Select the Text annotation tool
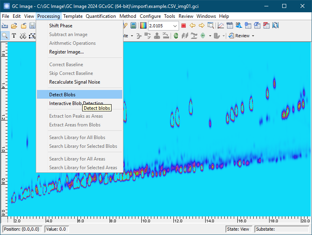 pyautogui.click(x=14, y=36)
